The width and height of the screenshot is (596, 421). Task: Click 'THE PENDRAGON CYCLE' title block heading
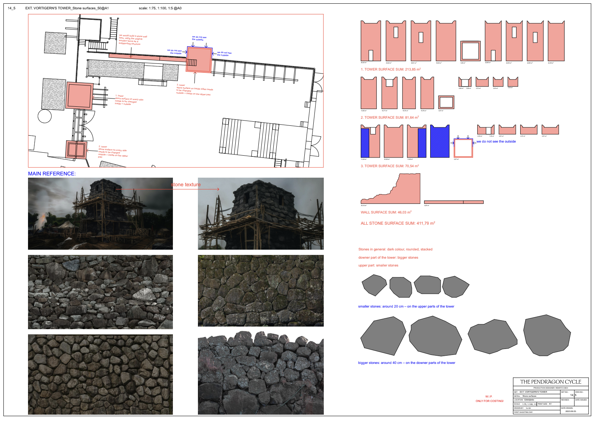point(551,382)
